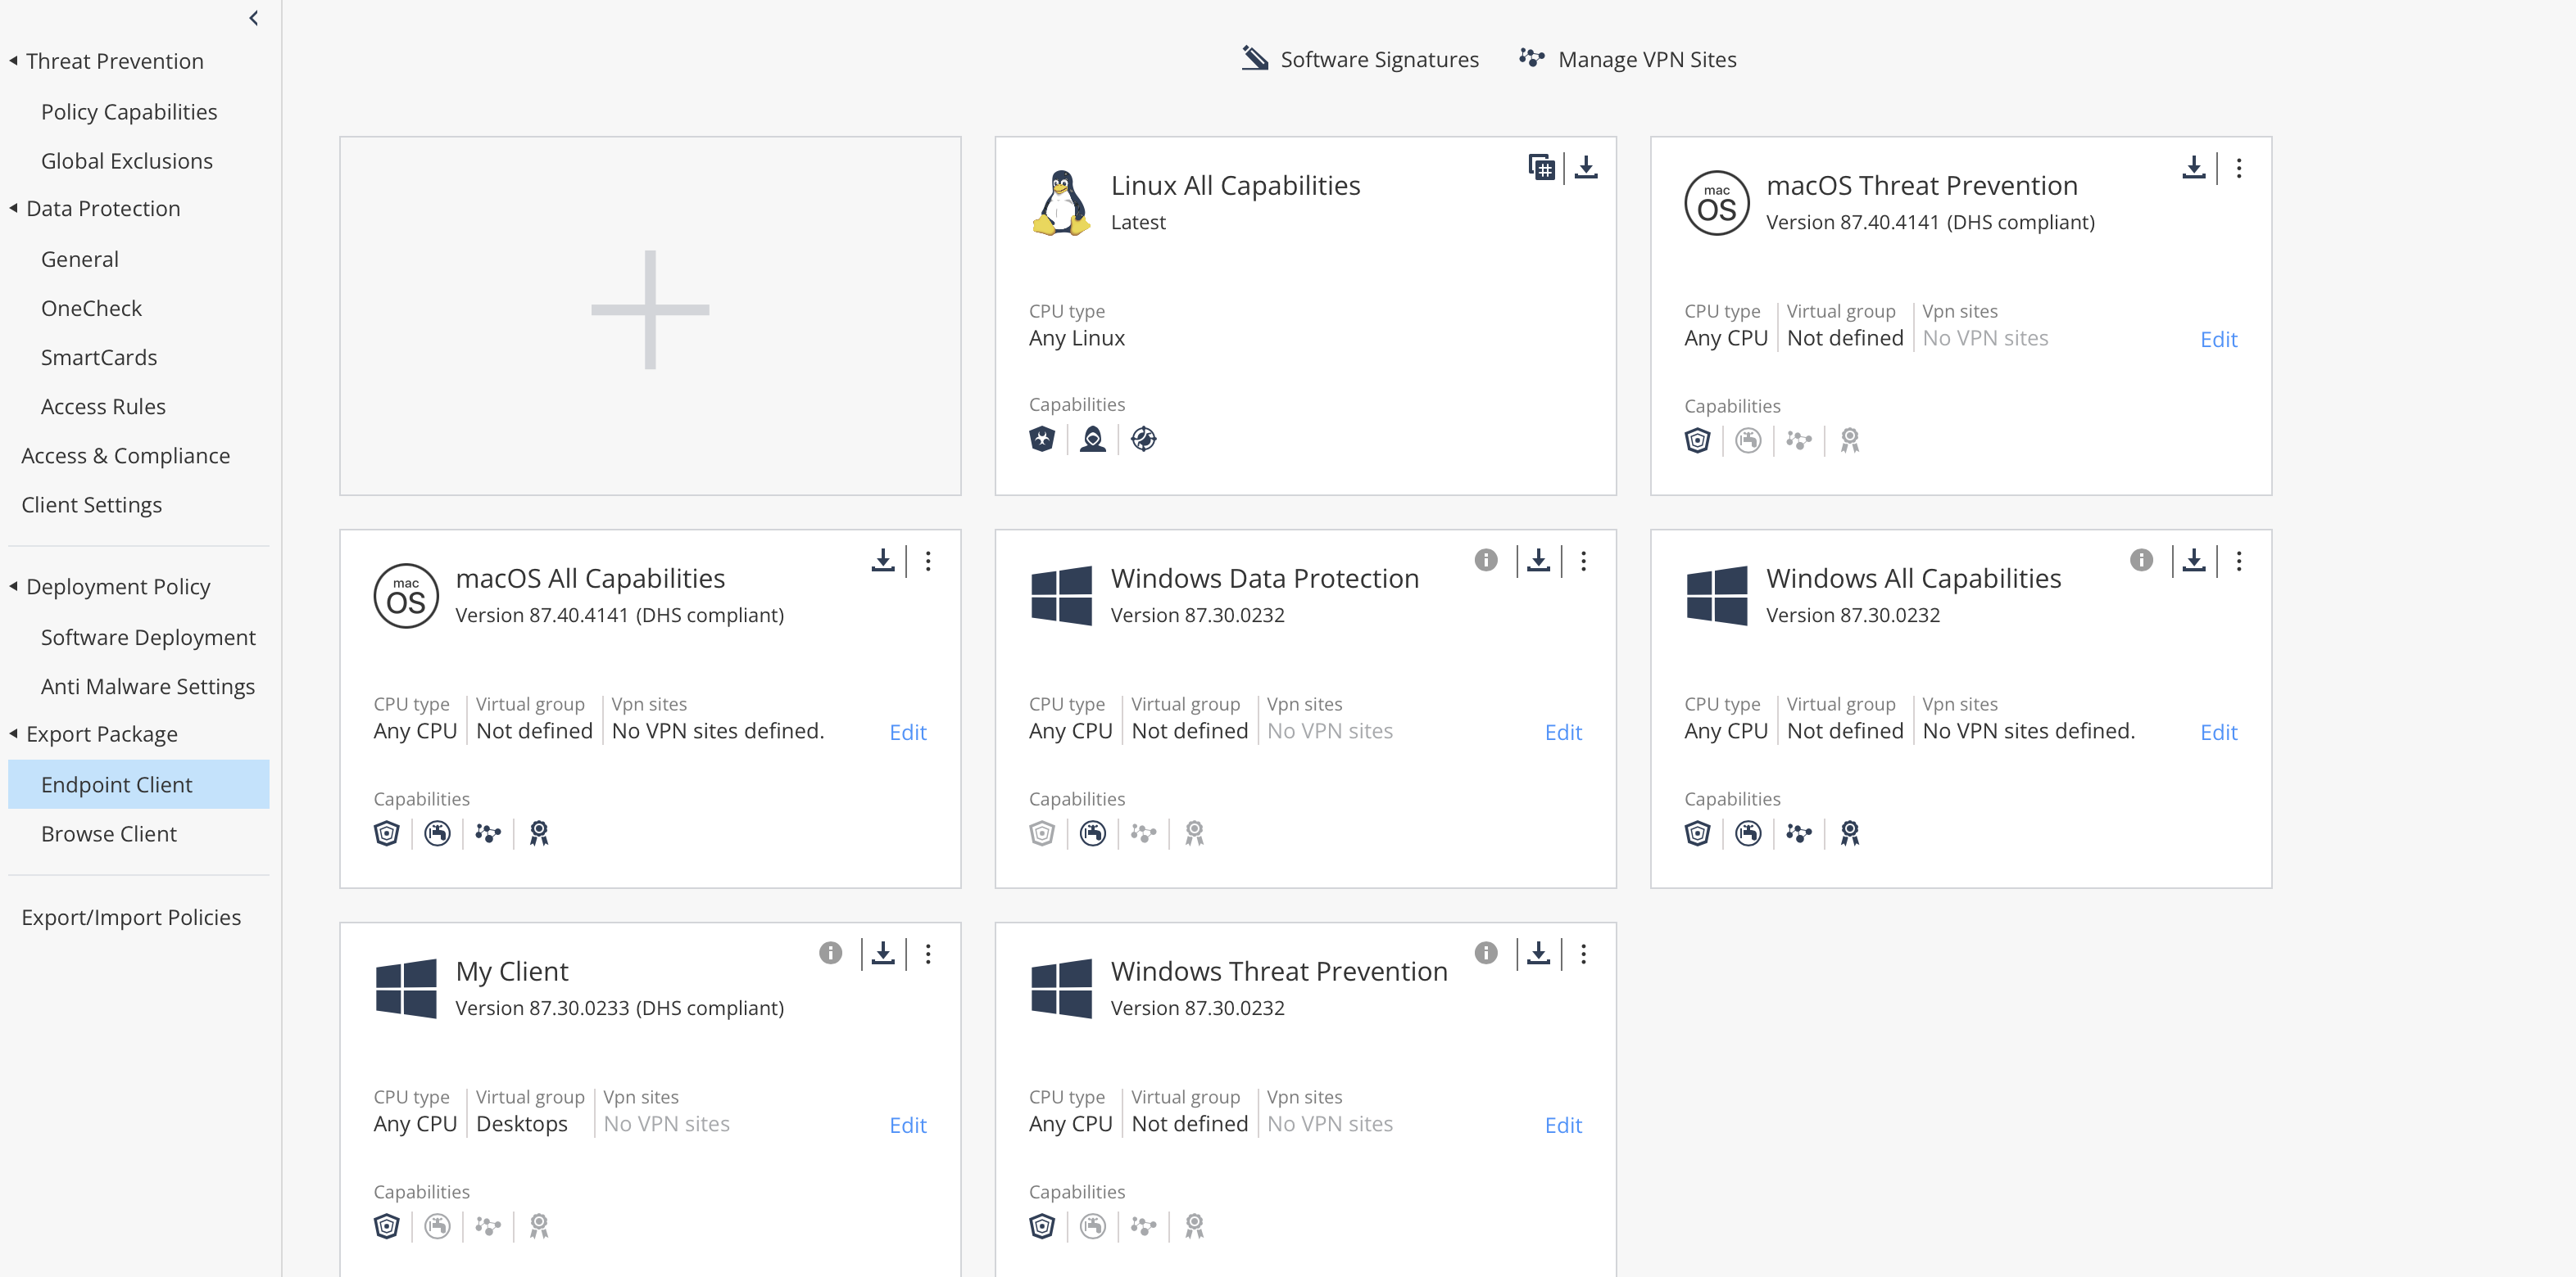This screenshot has height=1277, width=2576.
Task: Collapse the Threat Prevention tree section
Action: click(x=14, y=61)
